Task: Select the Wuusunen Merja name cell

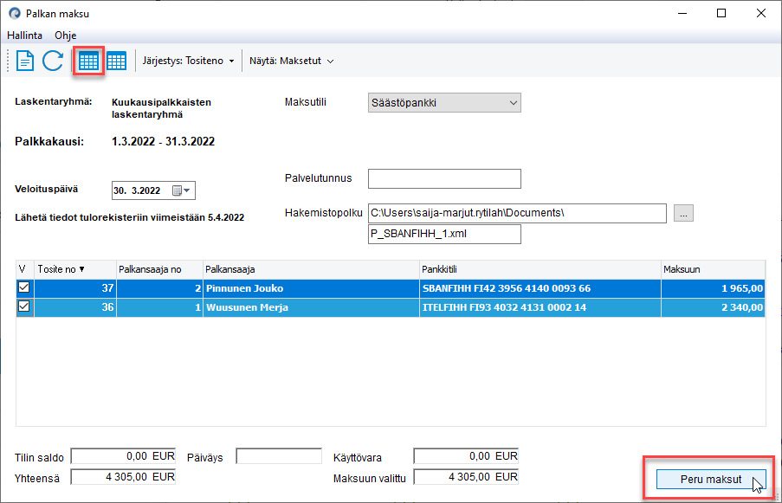Action: tap(311, 307)
